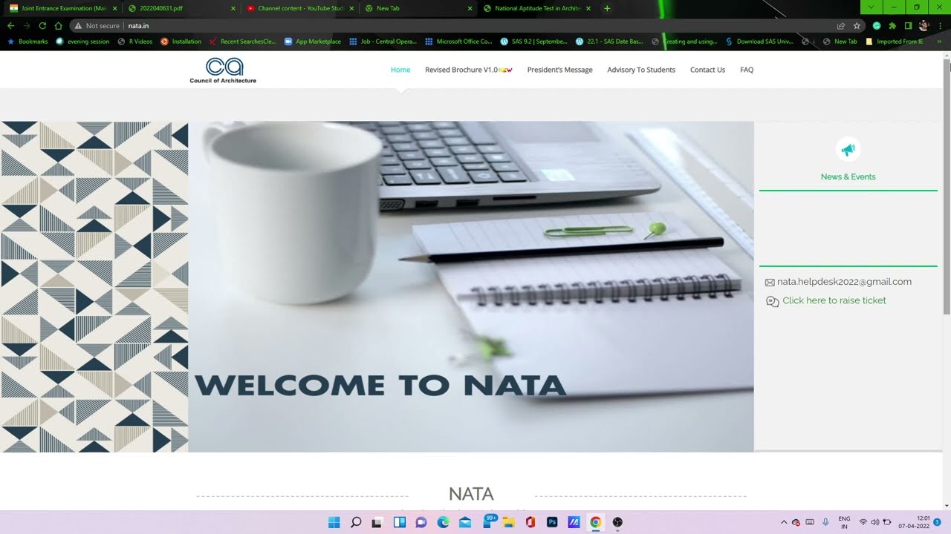
Task: Click the Not secure warning icon
Action: pos(79,25)
